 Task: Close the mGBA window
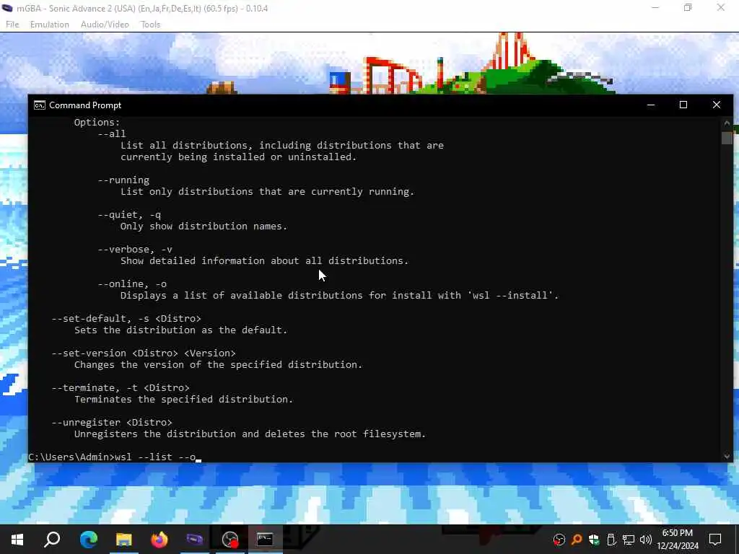(x=721, y=7)
